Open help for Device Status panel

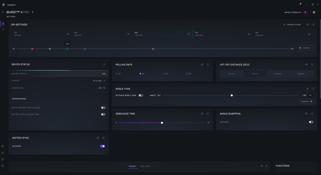pos(104,64)
